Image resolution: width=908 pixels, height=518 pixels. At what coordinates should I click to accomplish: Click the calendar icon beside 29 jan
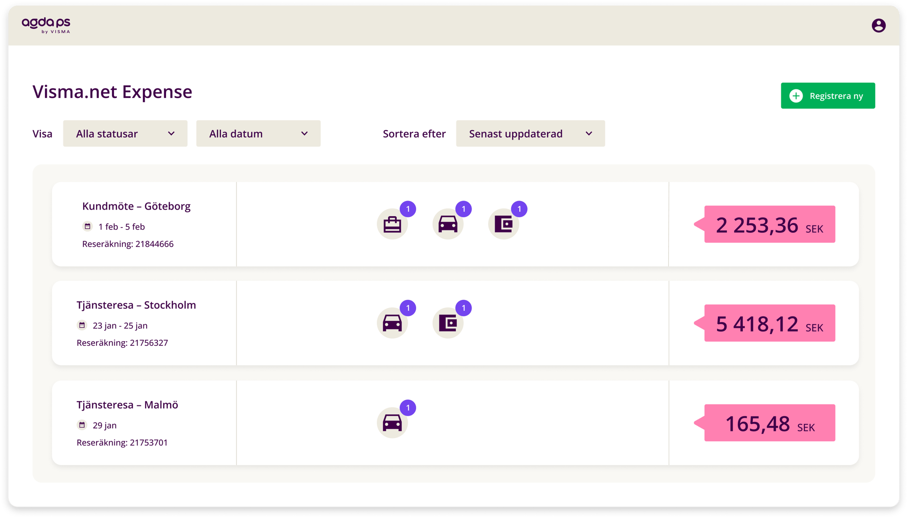click(x=82, y=425)
